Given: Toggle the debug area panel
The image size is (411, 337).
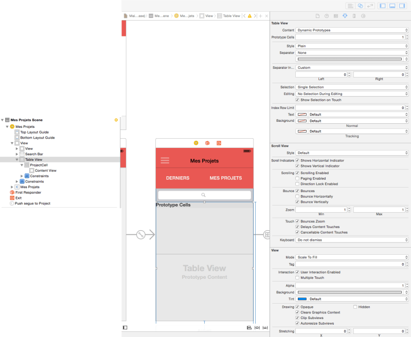Looking at the screenshot, I should click(392, 6).
